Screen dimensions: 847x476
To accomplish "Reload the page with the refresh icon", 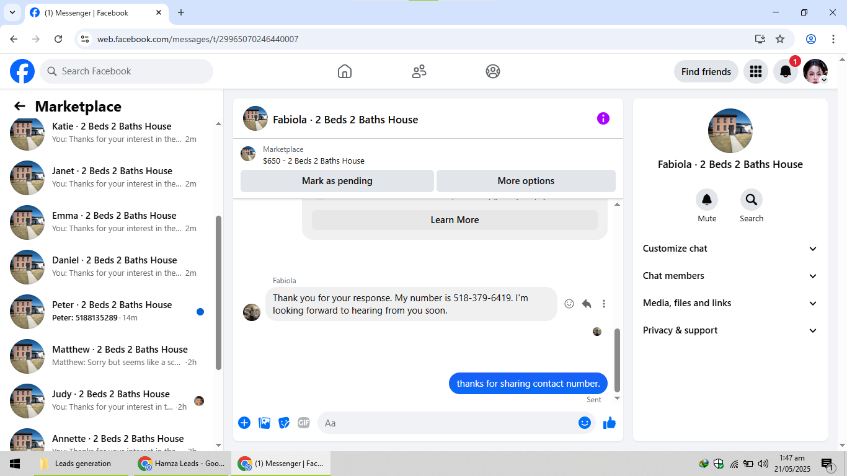I will [58, 39].
